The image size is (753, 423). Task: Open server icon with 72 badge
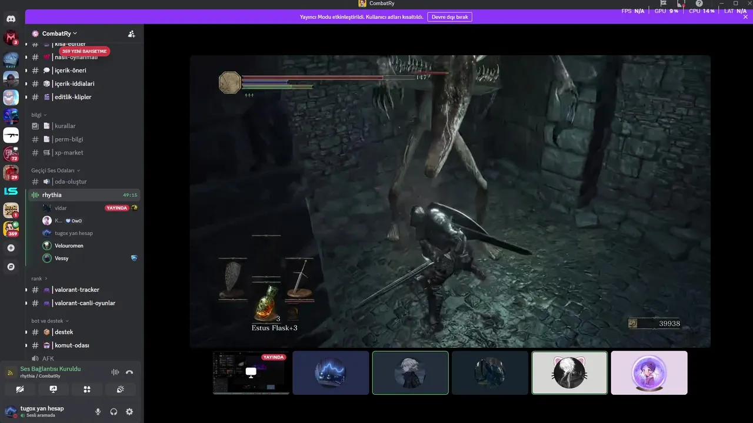click(11, 154)
